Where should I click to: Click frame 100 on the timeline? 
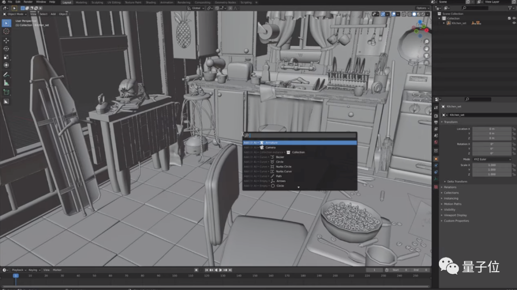pyautogui.click(x=174, y=276)
